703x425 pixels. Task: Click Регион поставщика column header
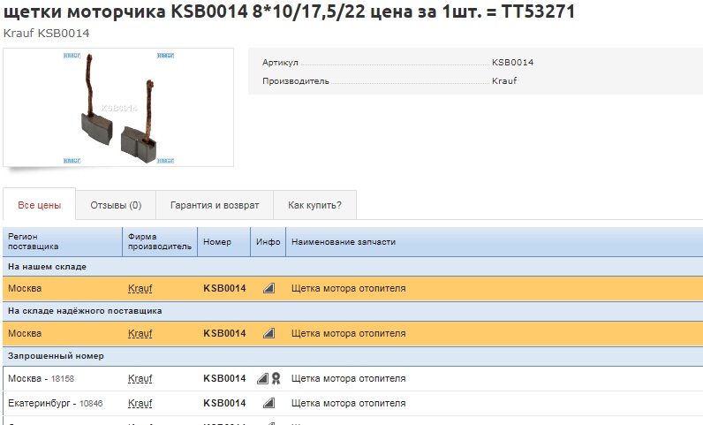click(x=63, y=241)
